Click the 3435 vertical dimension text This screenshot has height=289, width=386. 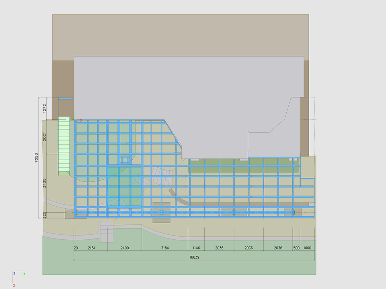pyautogui.click(x=45, y=183)
